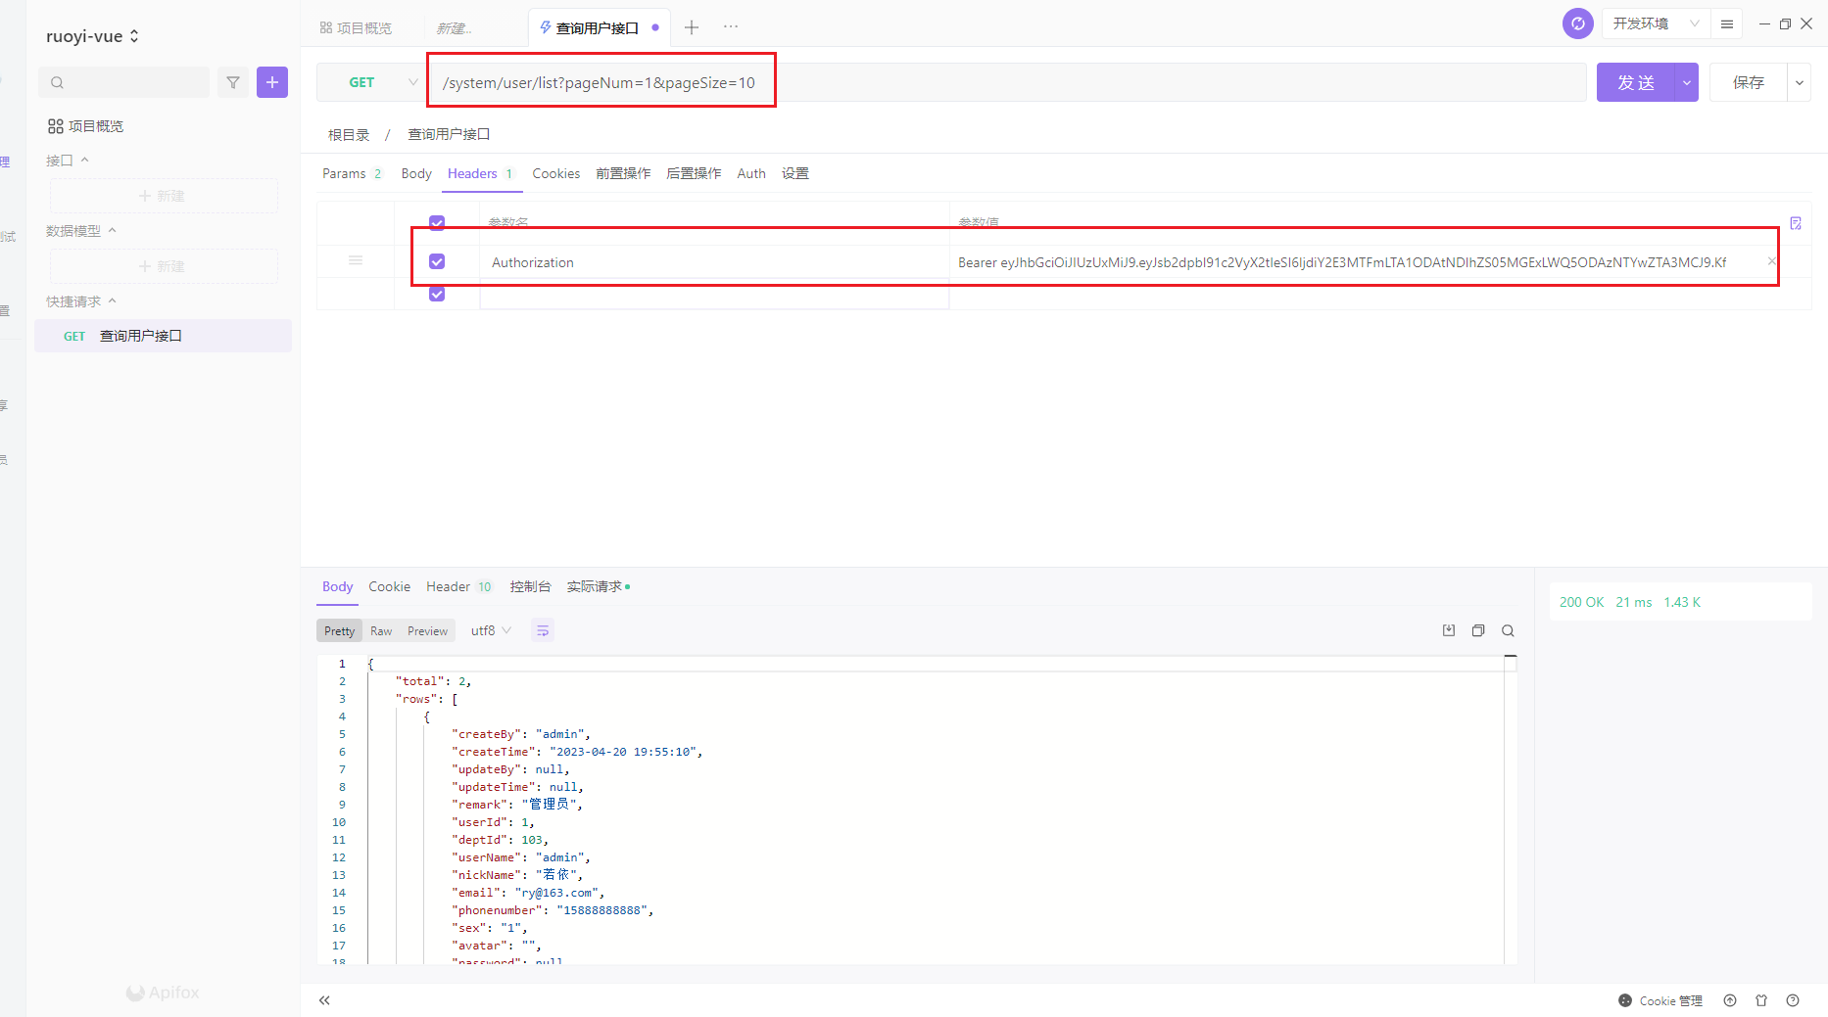The width and height of the screenshot is (1828, 1017).
Task: Select Raw response view
Action: coord(381,631)
